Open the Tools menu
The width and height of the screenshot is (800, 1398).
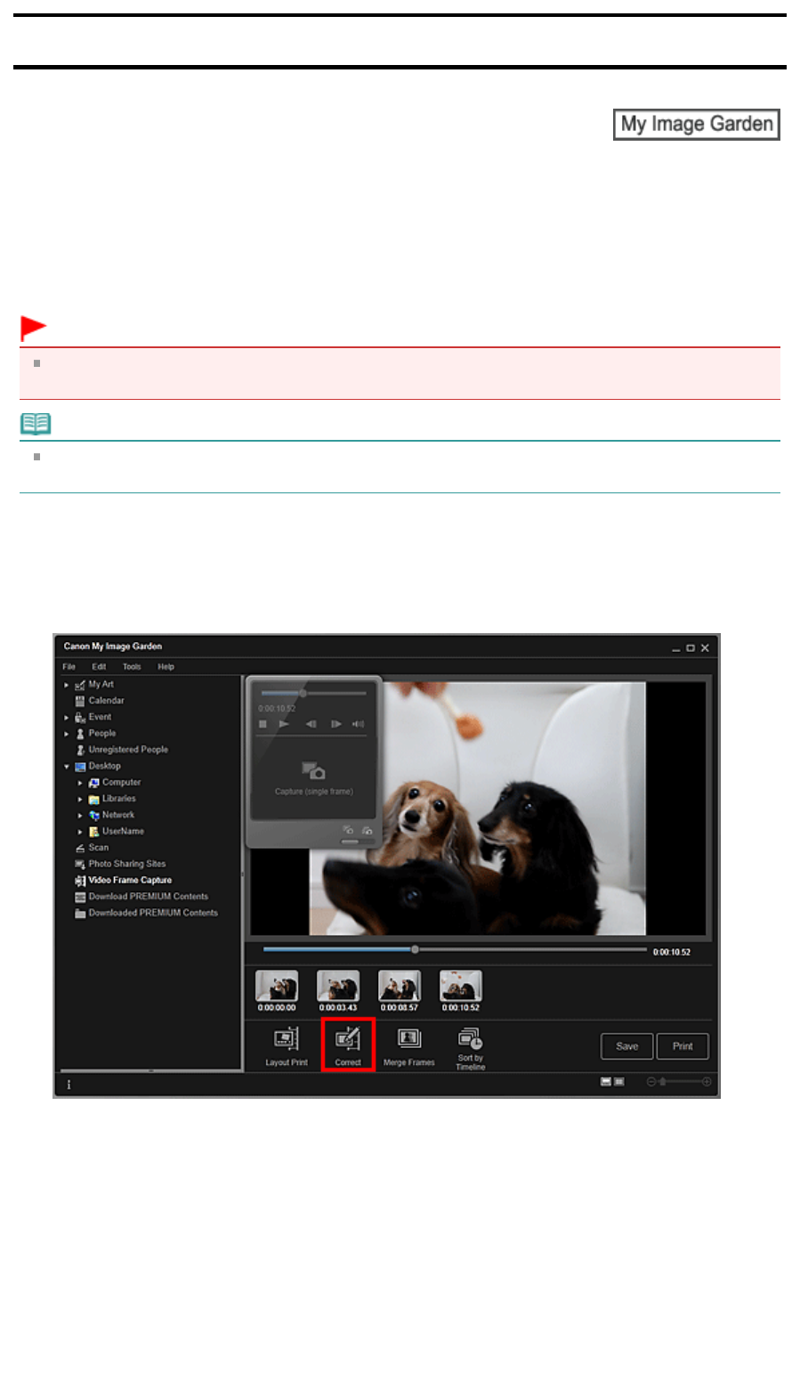coord(132,667)
